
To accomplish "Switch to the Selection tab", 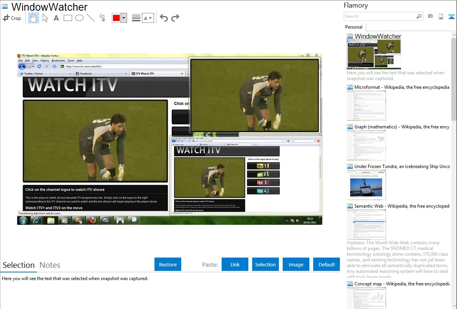I will coord(19,265).
